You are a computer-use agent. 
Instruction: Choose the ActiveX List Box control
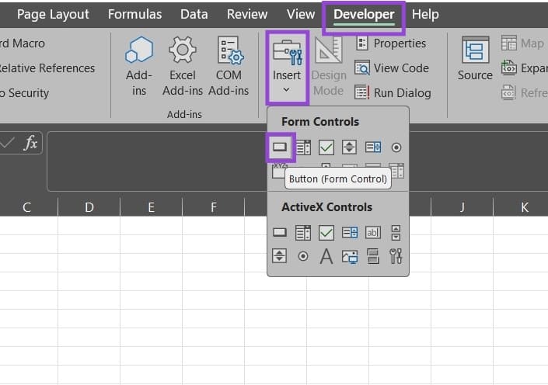click(350, 232)
